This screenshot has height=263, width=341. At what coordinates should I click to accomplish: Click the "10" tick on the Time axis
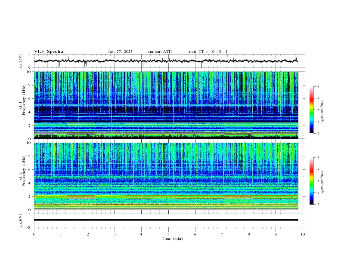click(303, 234)
